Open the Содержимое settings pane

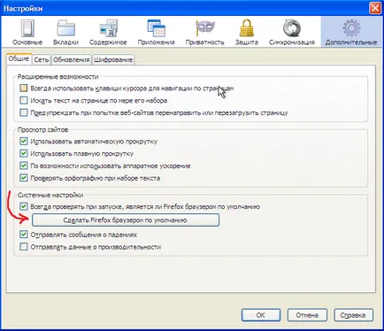coord(108,32)
